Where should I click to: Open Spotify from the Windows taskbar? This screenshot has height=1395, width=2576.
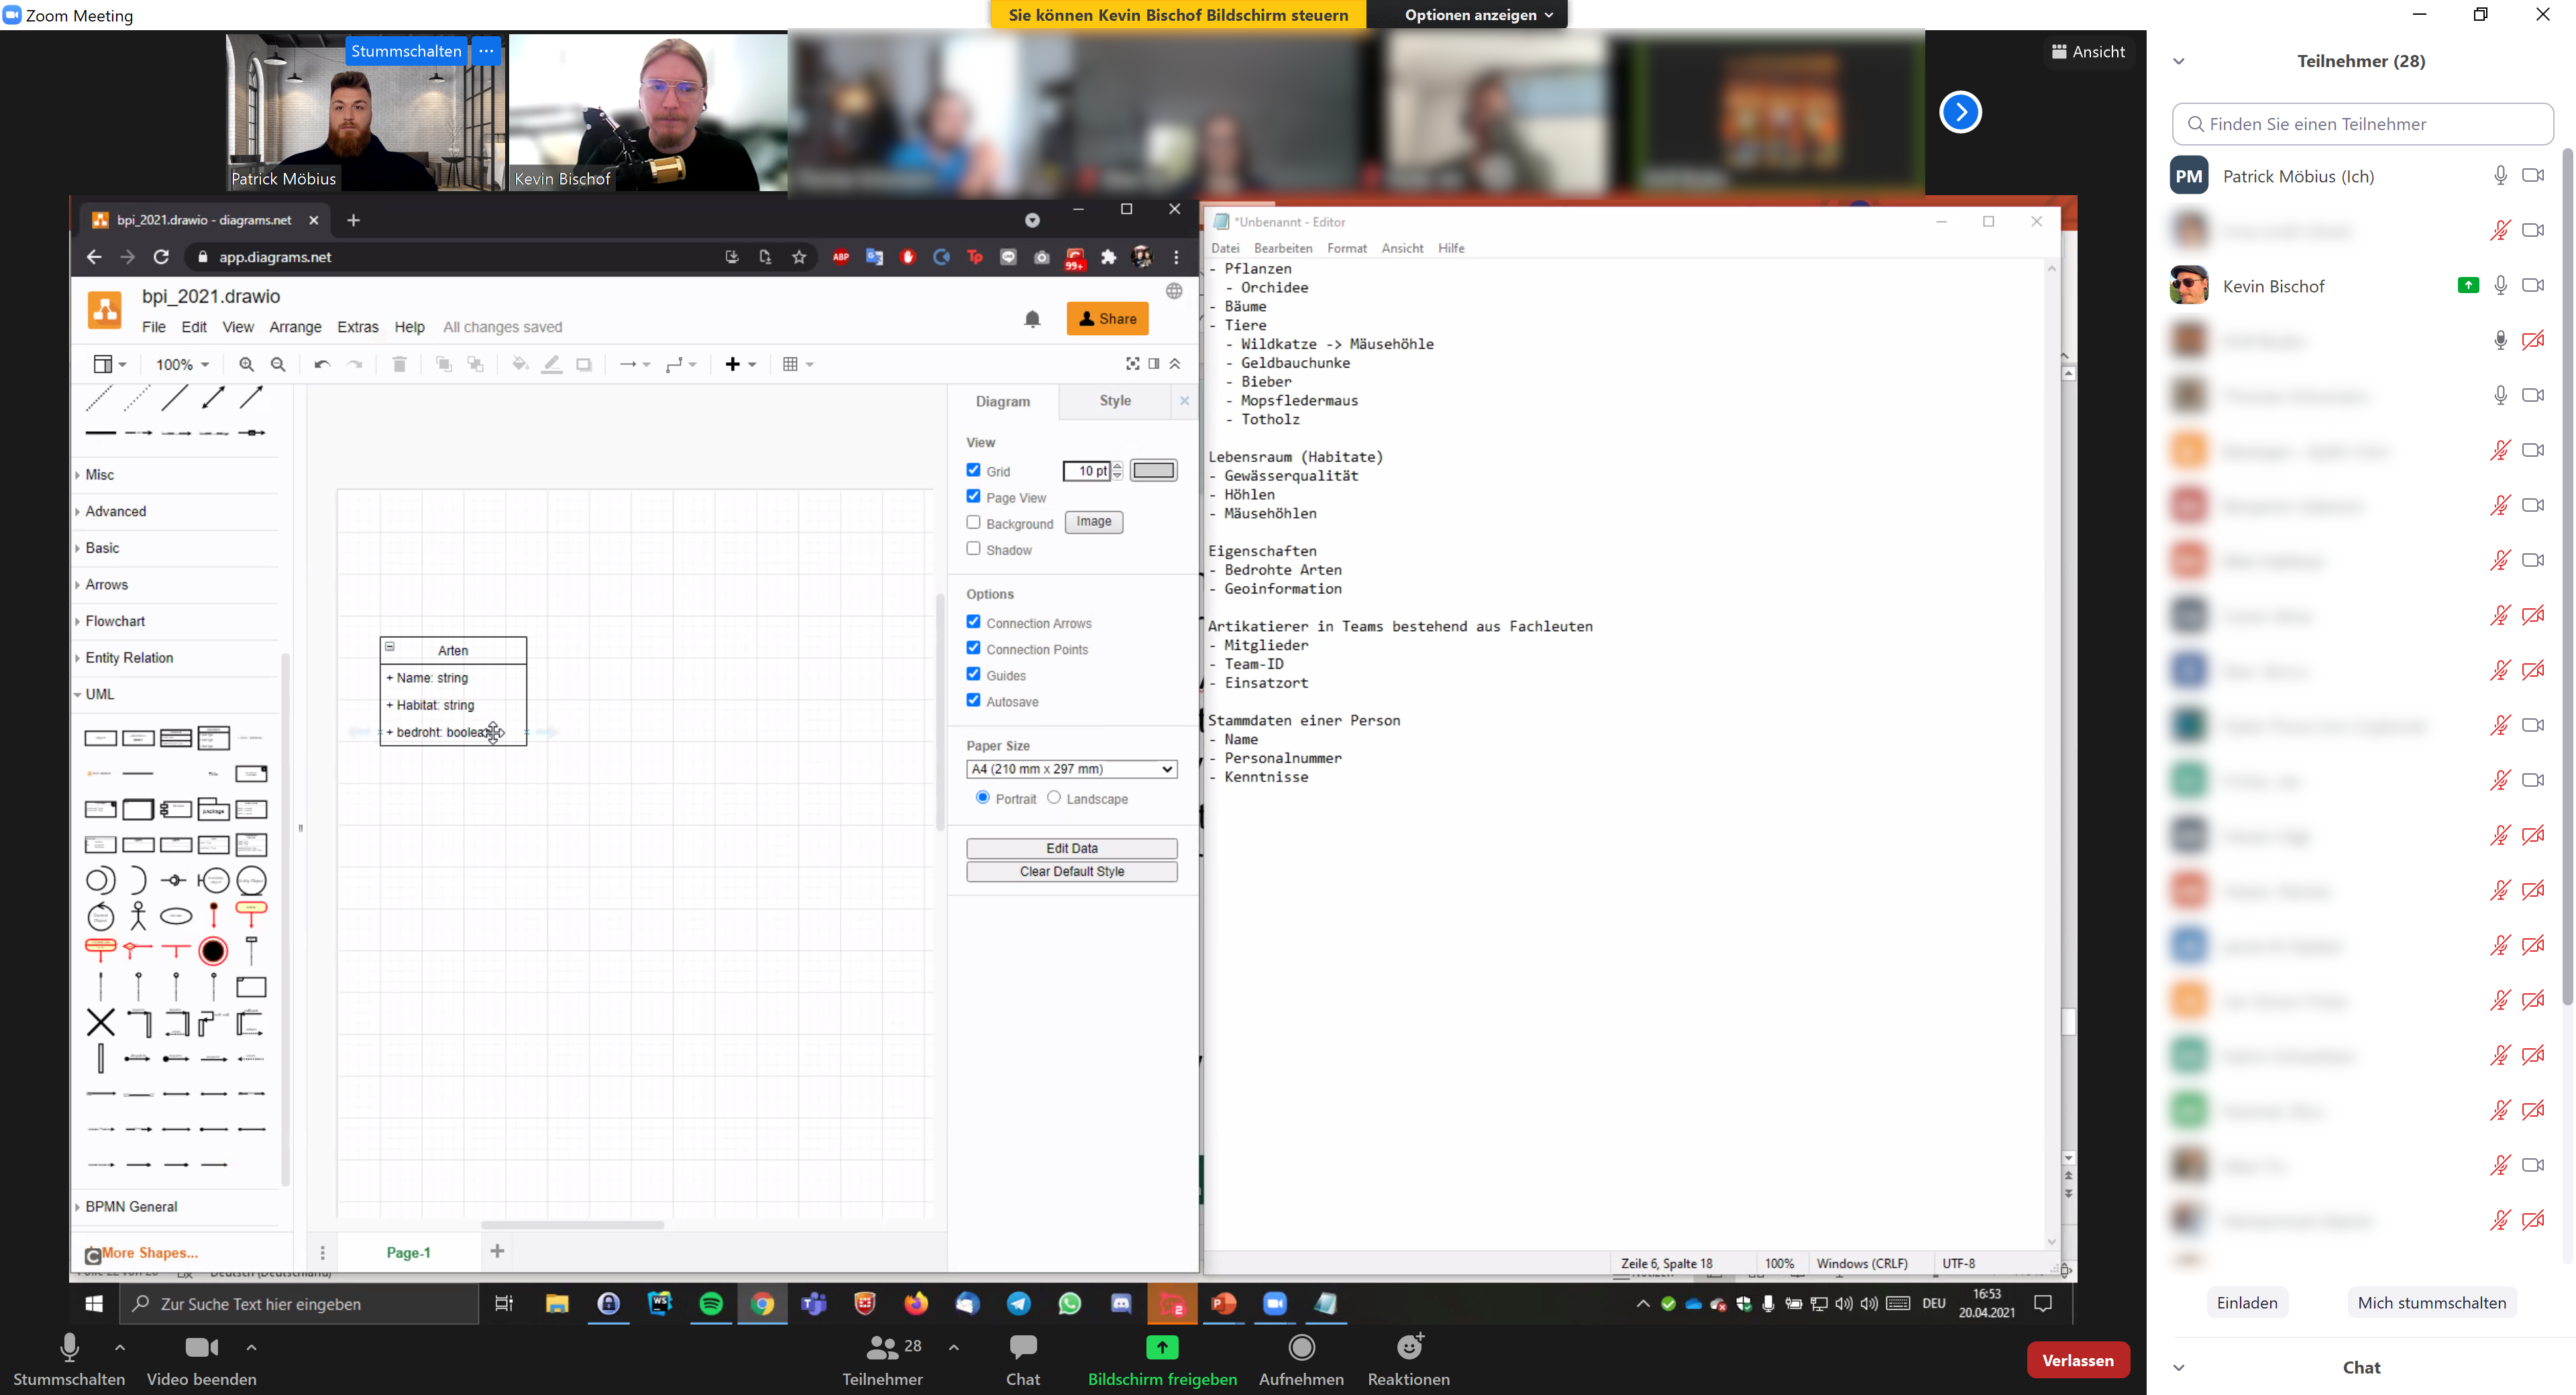tap(711, 1303)
